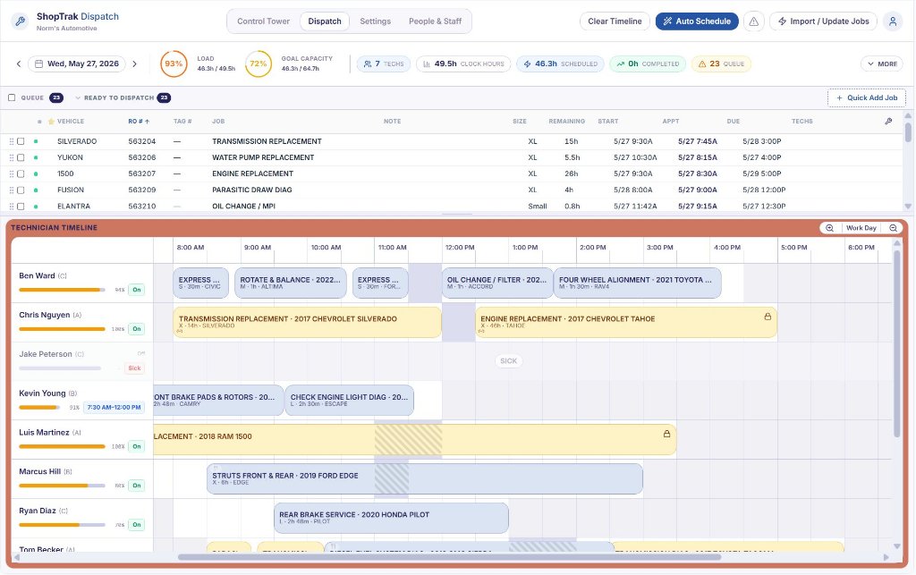Click the 46.3h Scheduled chip
Screen dimensions: 916x575
(x=560, y=63)
